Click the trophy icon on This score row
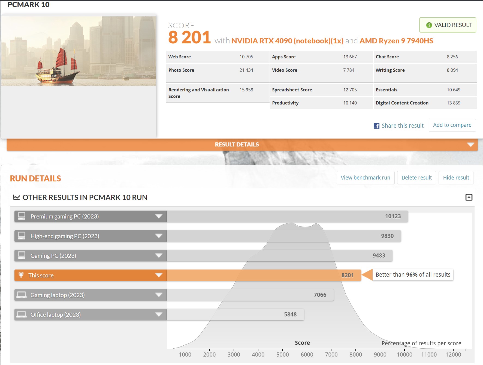The width and height of the screenshot is (483, 365). pyautogui.click(x=21, y=275)
